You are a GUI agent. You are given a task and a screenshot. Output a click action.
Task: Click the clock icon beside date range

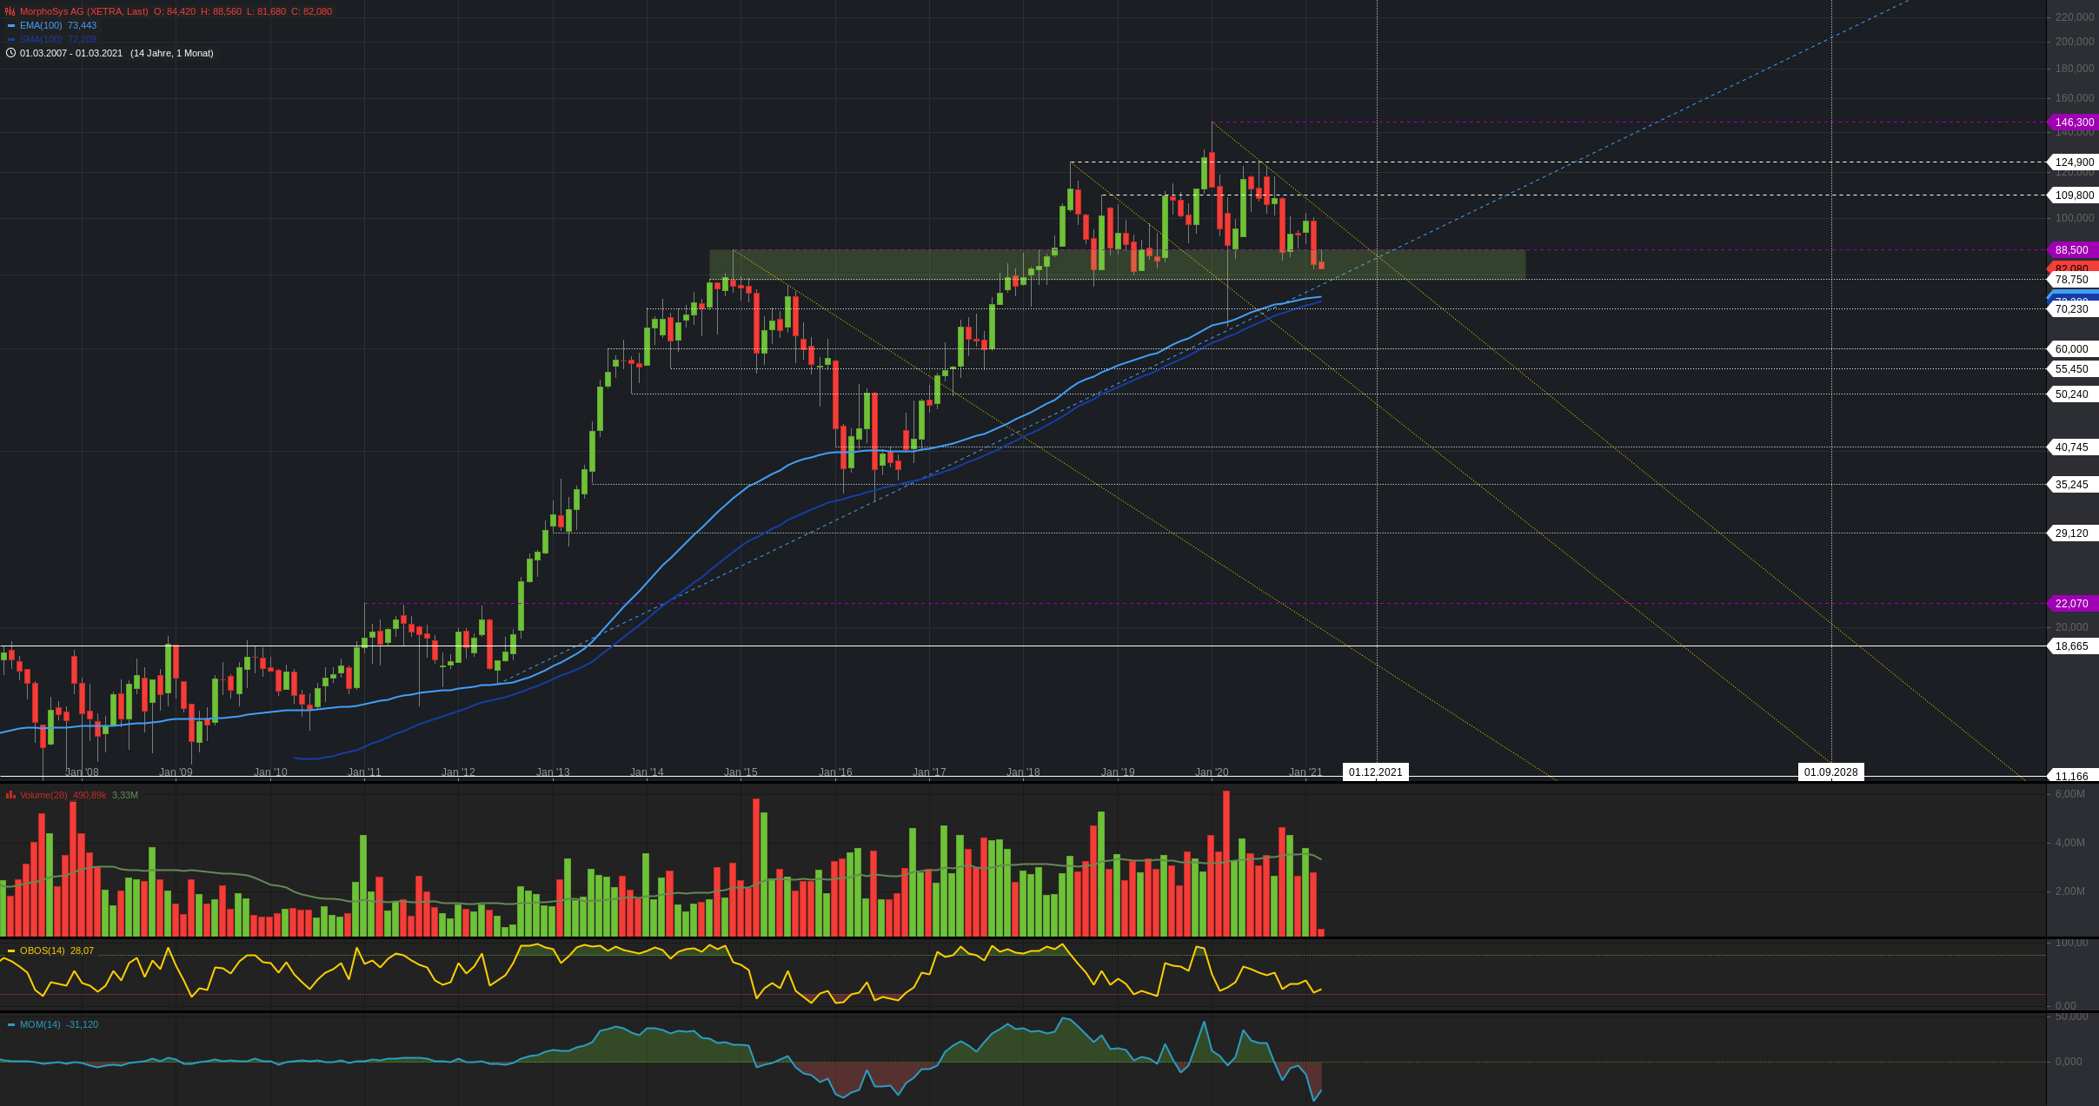tap(10, 53)
